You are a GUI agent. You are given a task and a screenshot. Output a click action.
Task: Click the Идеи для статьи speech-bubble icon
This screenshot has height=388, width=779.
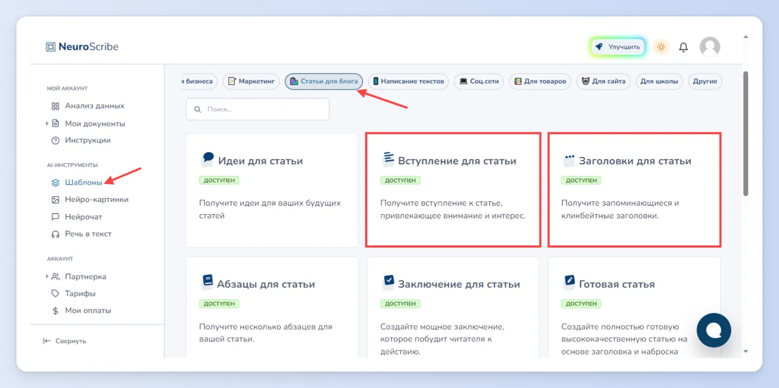(208, 160)
